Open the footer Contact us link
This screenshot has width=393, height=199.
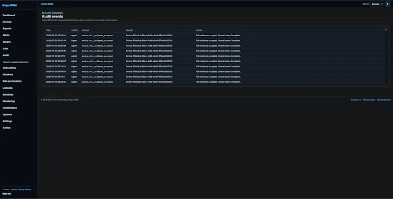click(356, 100)
